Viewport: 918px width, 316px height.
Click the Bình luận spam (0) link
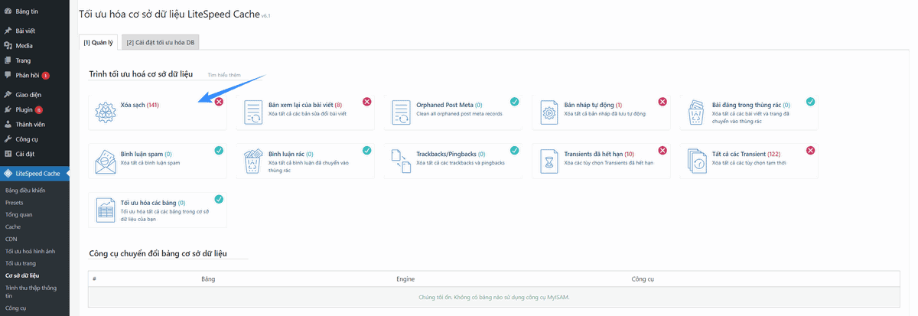[146, 153]
